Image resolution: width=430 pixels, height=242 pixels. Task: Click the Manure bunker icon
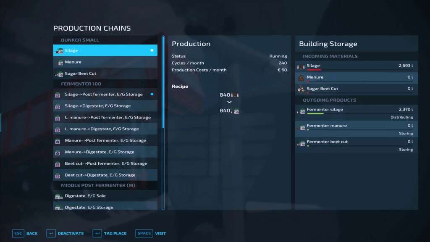(x=59, y=62)
